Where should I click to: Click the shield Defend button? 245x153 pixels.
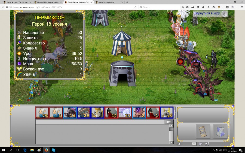click(x=220, y=131)
